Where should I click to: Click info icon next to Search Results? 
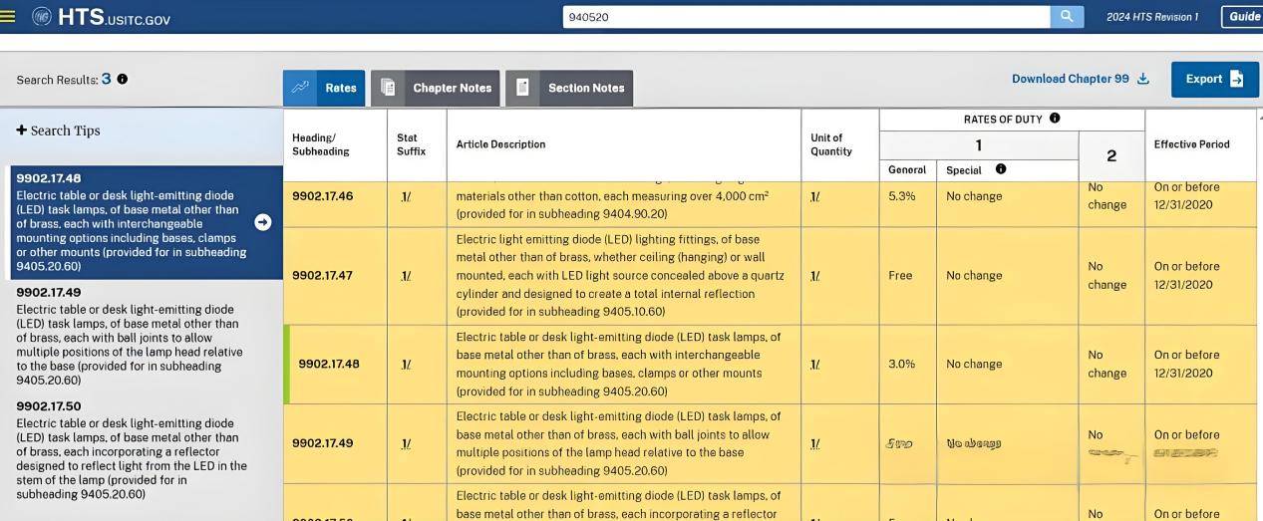123,79
